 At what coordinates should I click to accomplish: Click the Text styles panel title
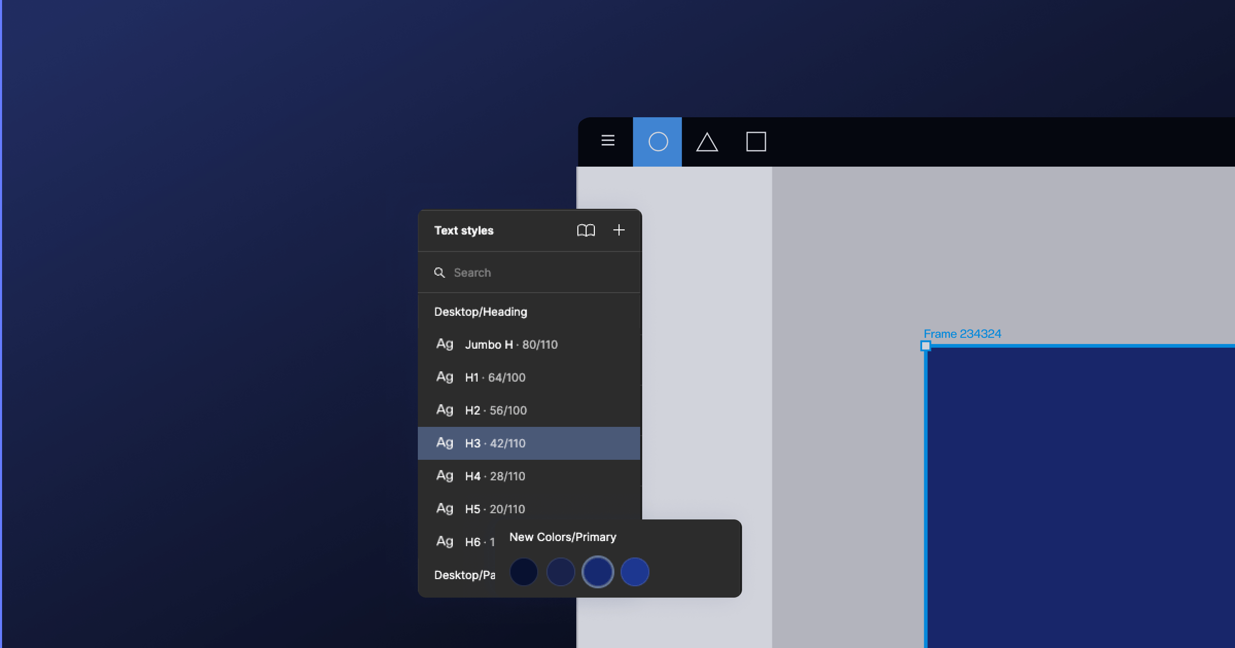pyautogui.click(x=464, y=230)
